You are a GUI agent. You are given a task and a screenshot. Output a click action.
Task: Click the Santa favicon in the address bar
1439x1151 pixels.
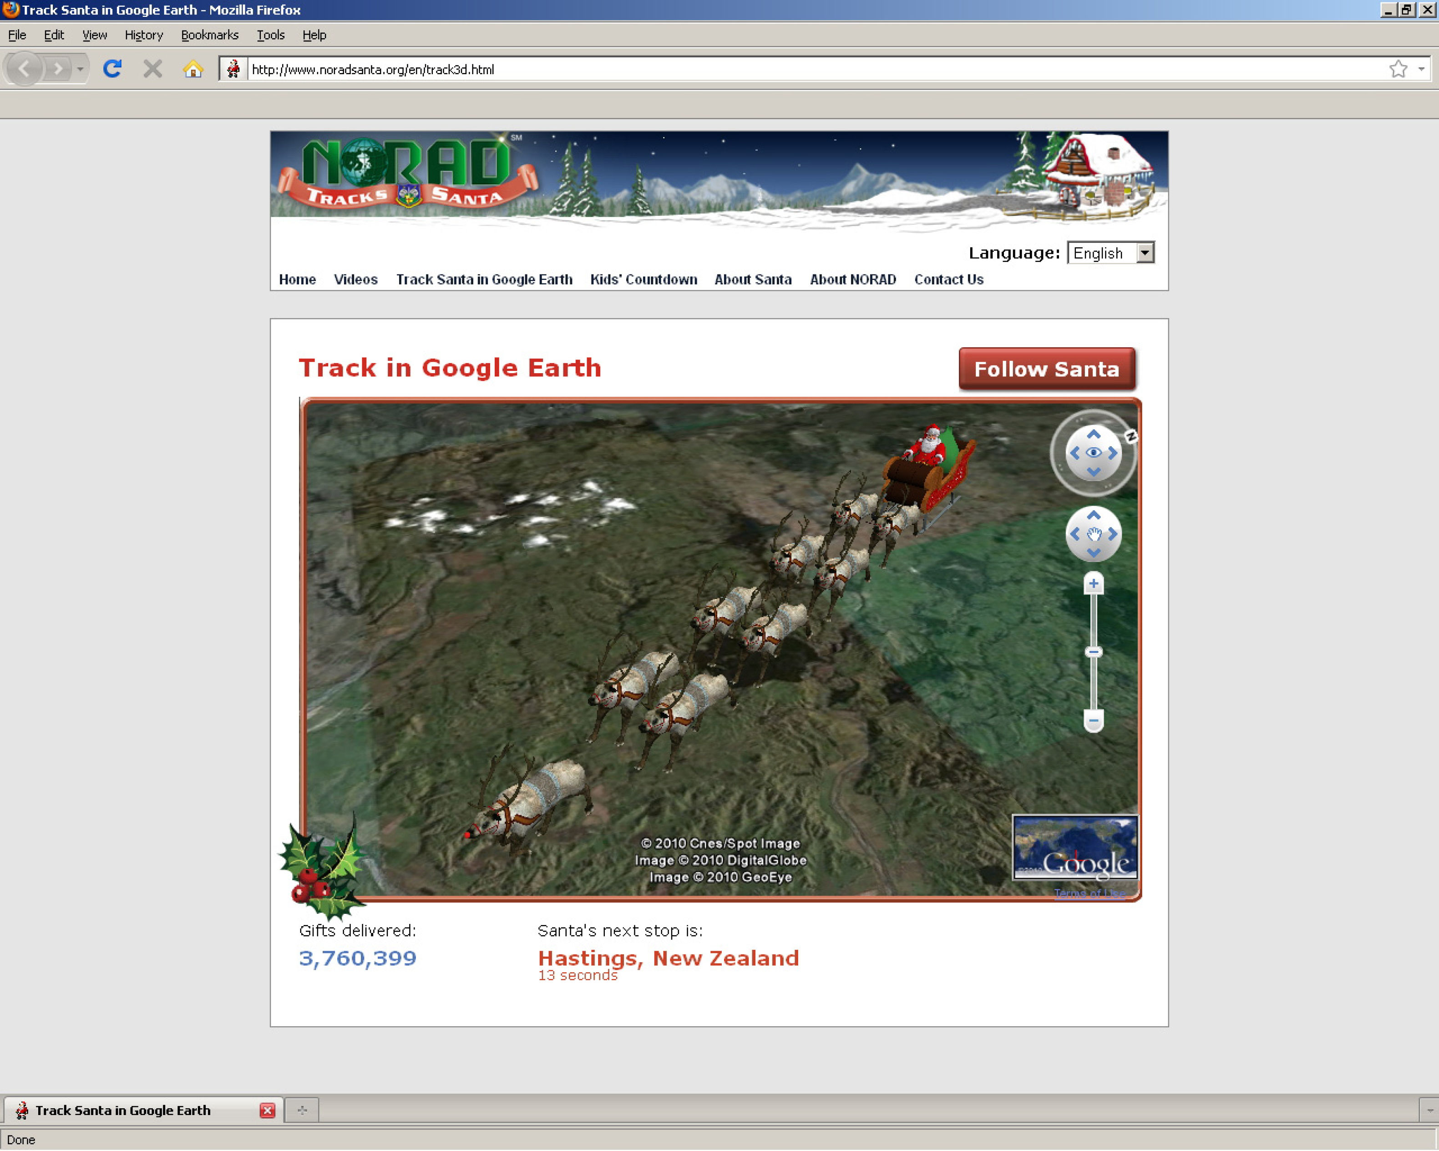(234, 69)
